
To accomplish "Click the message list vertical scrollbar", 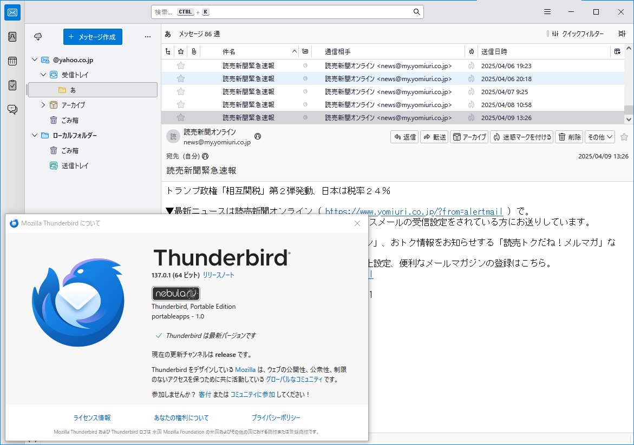I will click(x=628, y=87).
